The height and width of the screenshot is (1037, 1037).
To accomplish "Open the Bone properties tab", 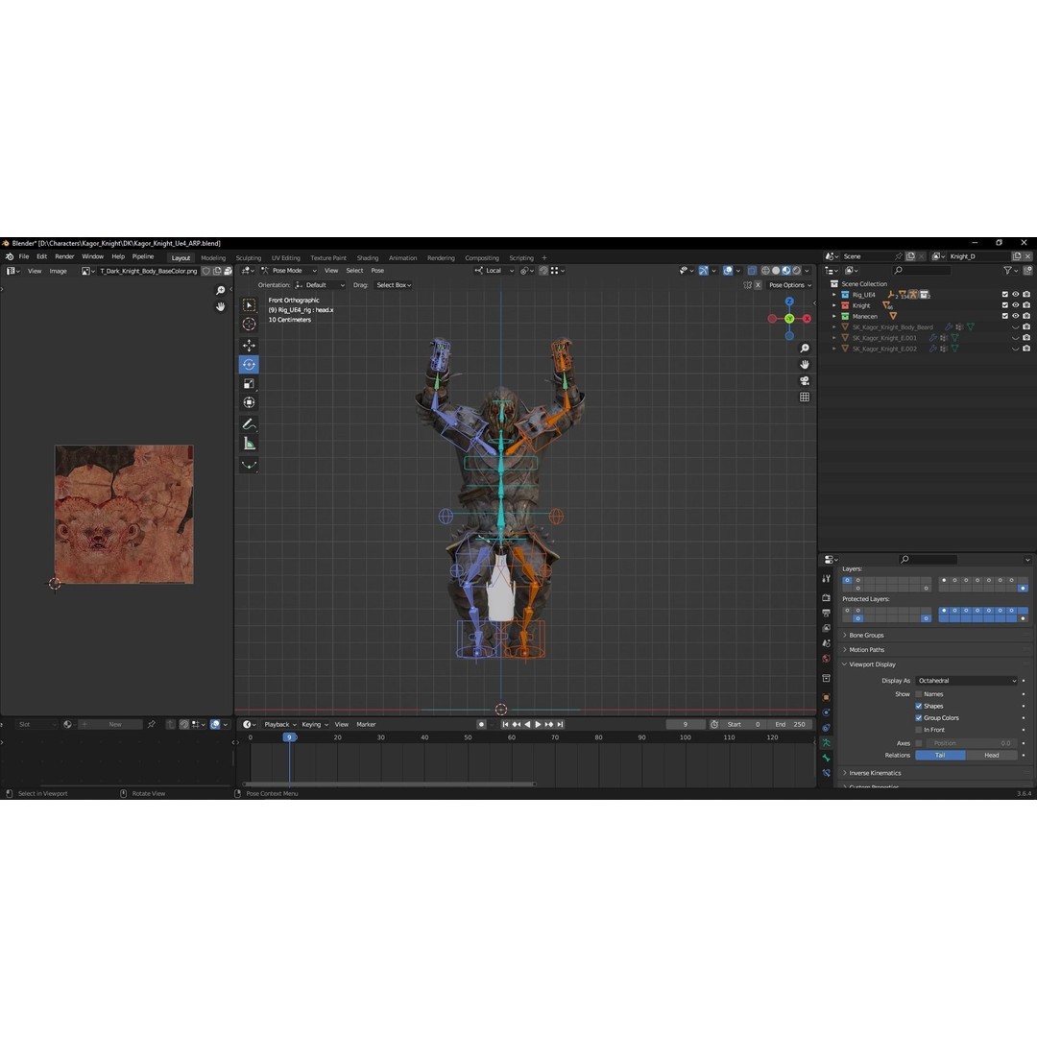I will [826, 758].
